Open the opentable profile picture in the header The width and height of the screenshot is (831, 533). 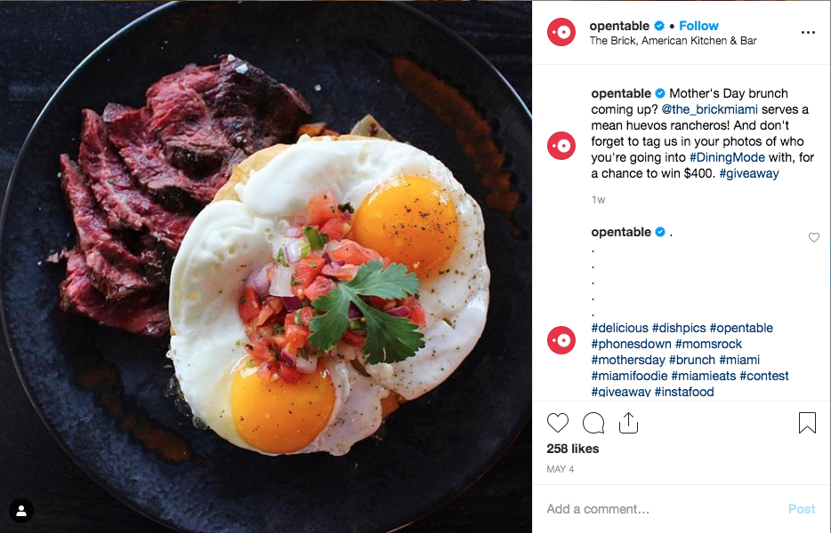[x=561, y=32]
